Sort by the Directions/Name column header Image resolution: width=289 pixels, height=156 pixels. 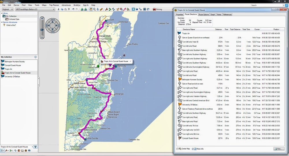click(x=189, y=29)
